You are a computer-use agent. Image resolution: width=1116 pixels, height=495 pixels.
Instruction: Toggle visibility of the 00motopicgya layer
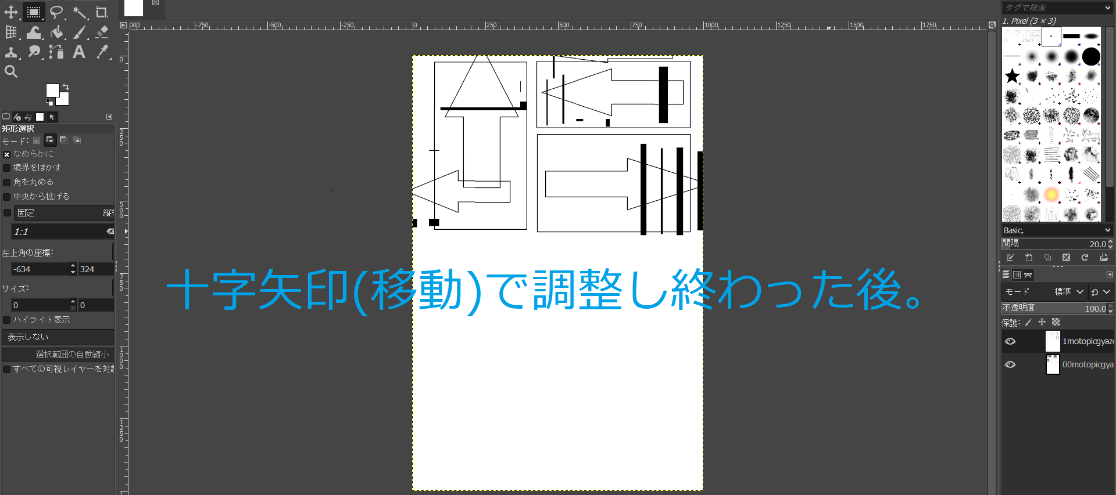coord(1010,364)
